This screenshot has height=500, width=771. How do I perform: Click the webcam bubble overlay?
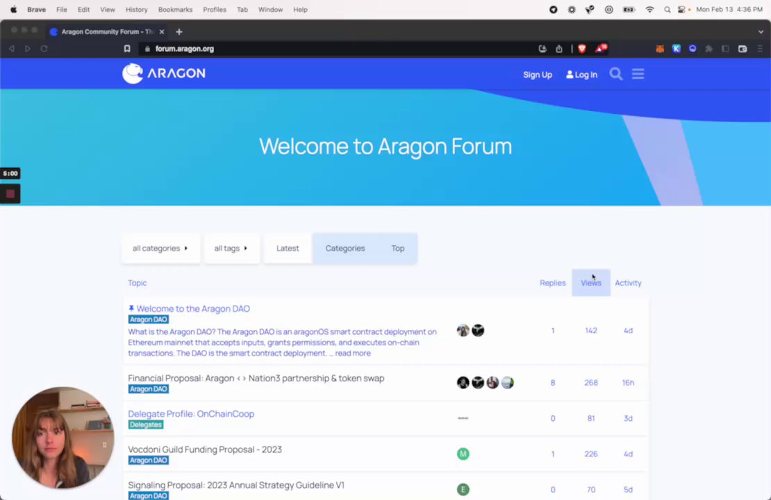click(63, 437)
